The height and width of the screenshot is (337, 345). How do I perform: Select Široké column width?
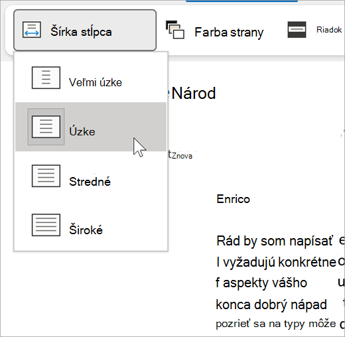tap(91, 225)
